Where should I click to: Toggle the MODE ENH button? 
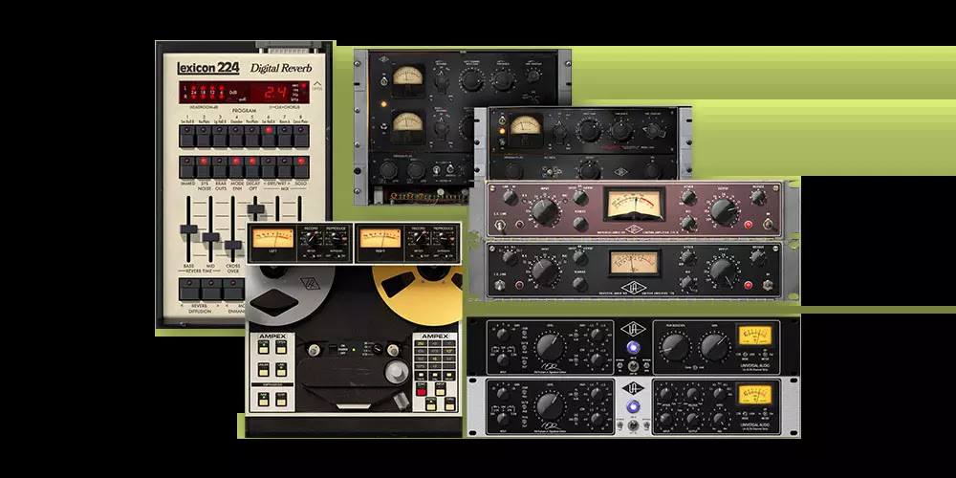[x=236, y=167]
